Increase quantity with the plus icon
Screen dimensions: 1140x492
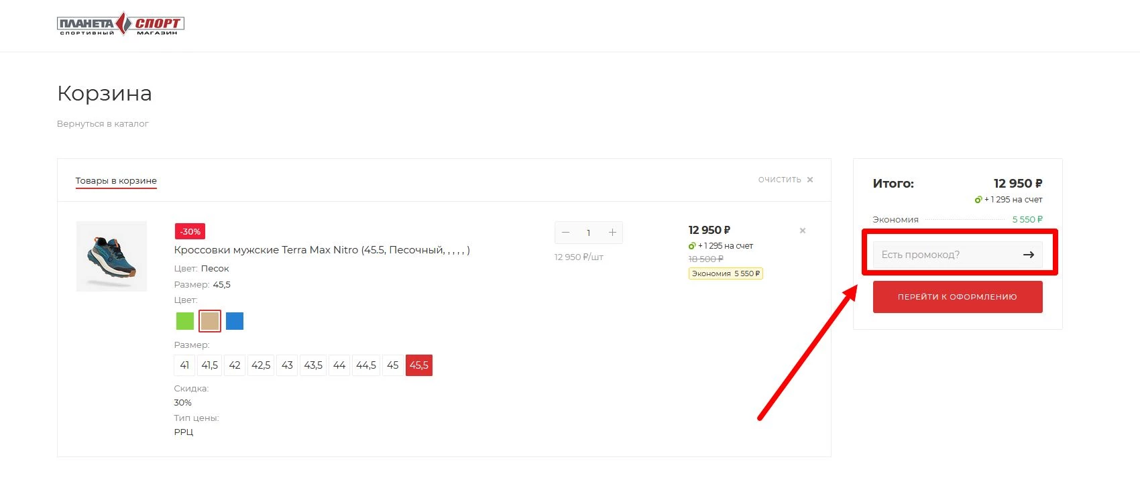point(612,233)
